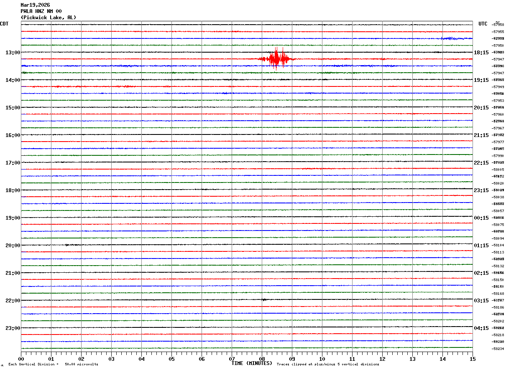Click the DC offset value "-58005"
The width and height of the screenshot is (506, 370).
[x=498, y=170]
